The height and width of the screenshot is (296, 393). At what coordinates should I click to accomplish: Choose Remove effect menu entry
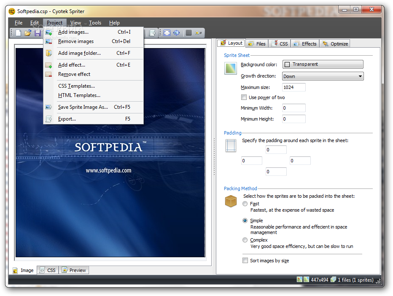[94, 74]
